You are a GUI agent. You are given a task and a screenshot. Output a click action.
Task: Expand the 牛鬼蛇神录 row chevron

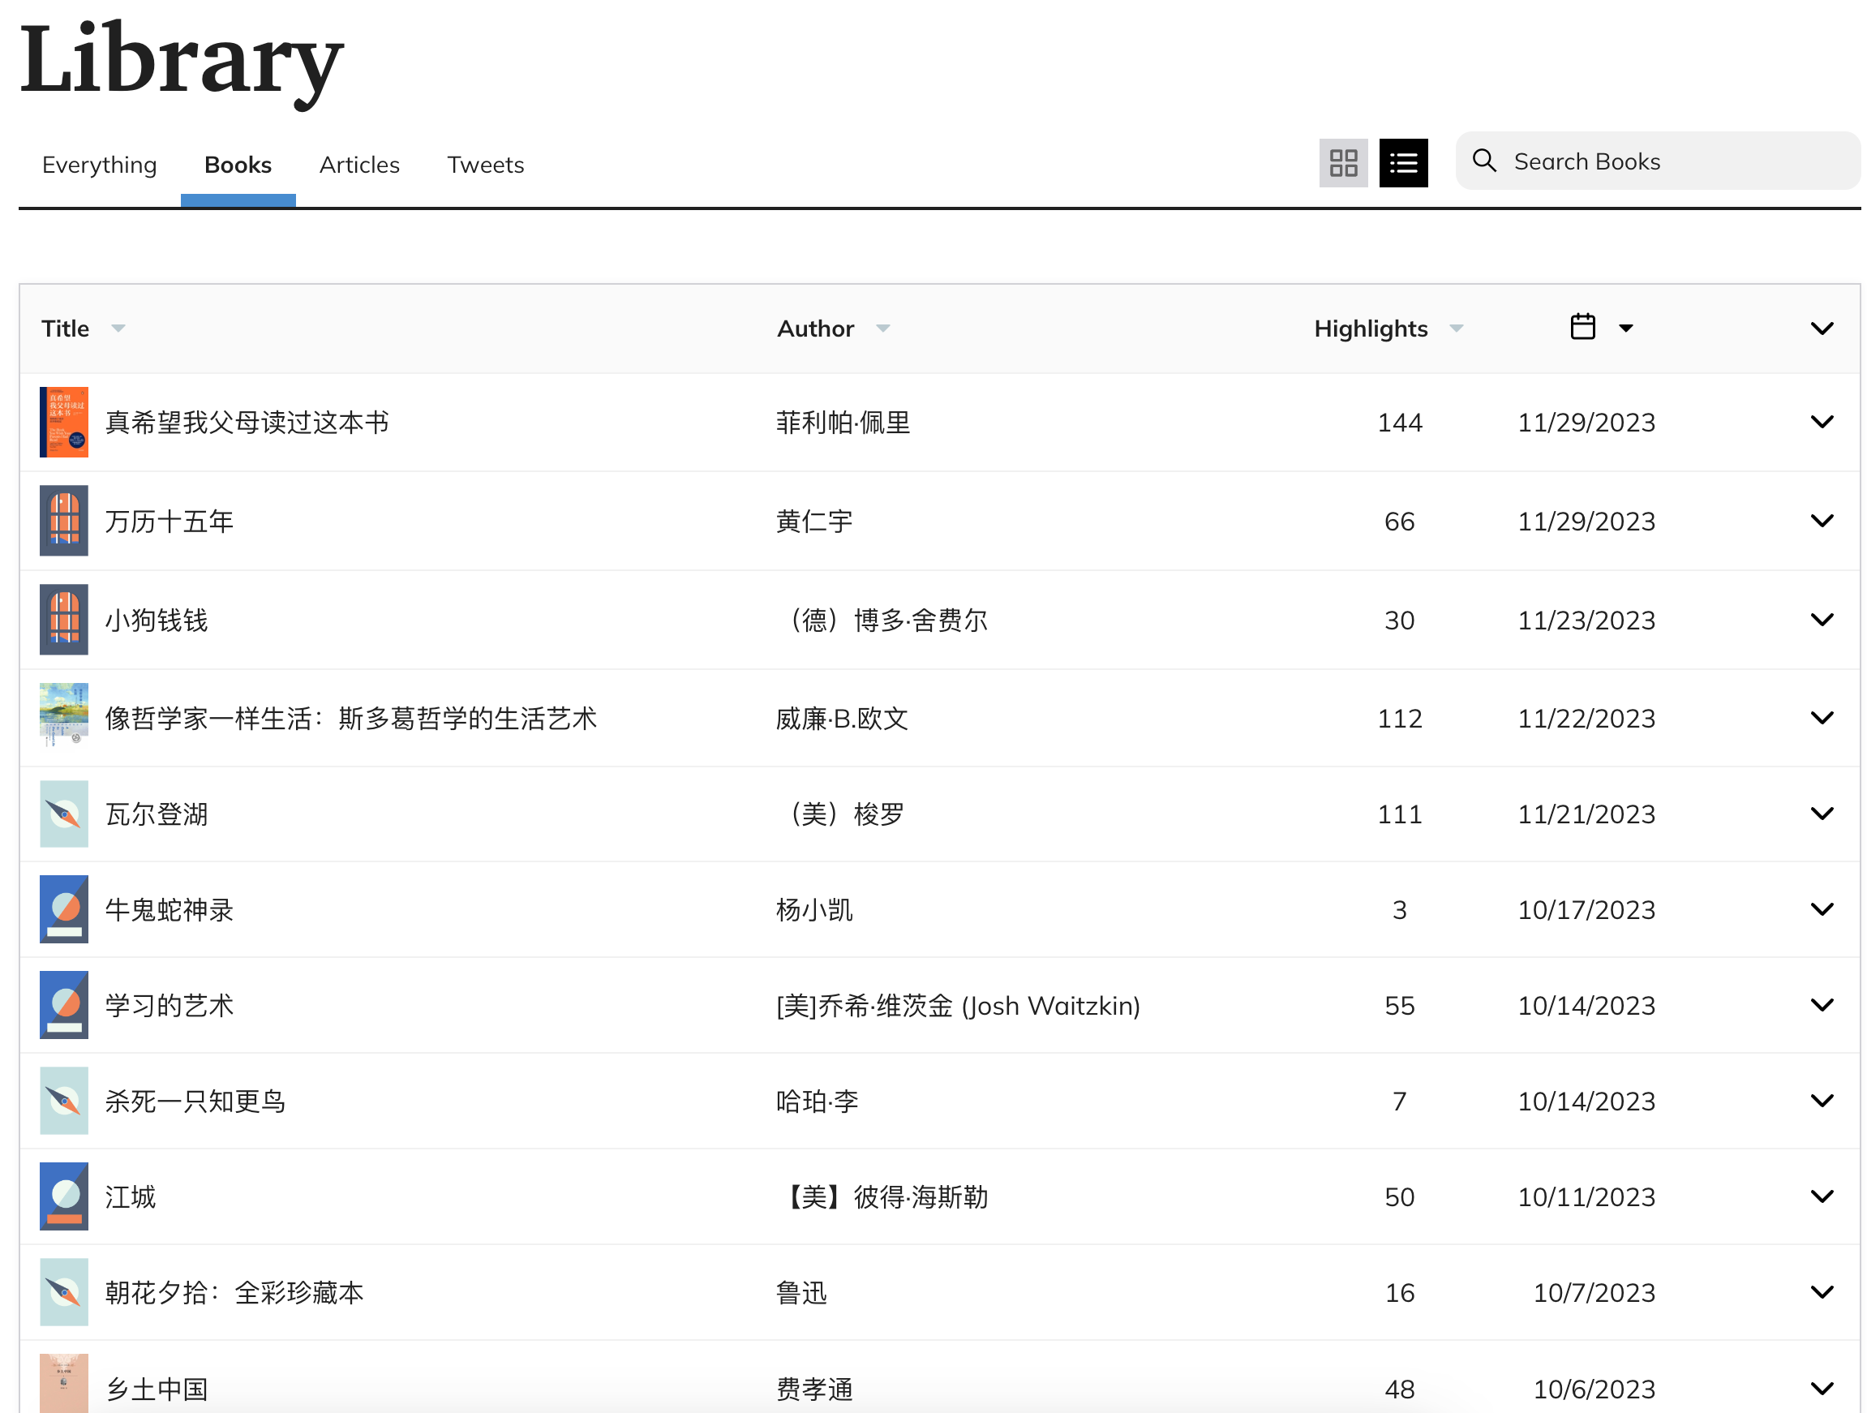1822,909
